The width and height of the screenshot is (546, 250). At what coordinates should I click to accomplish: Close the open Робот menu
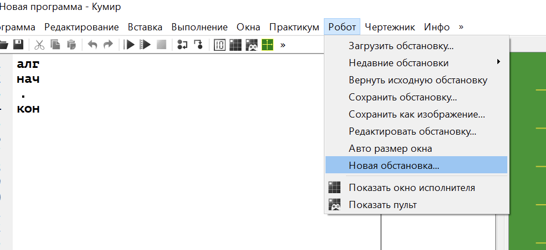tap(342, 27)
